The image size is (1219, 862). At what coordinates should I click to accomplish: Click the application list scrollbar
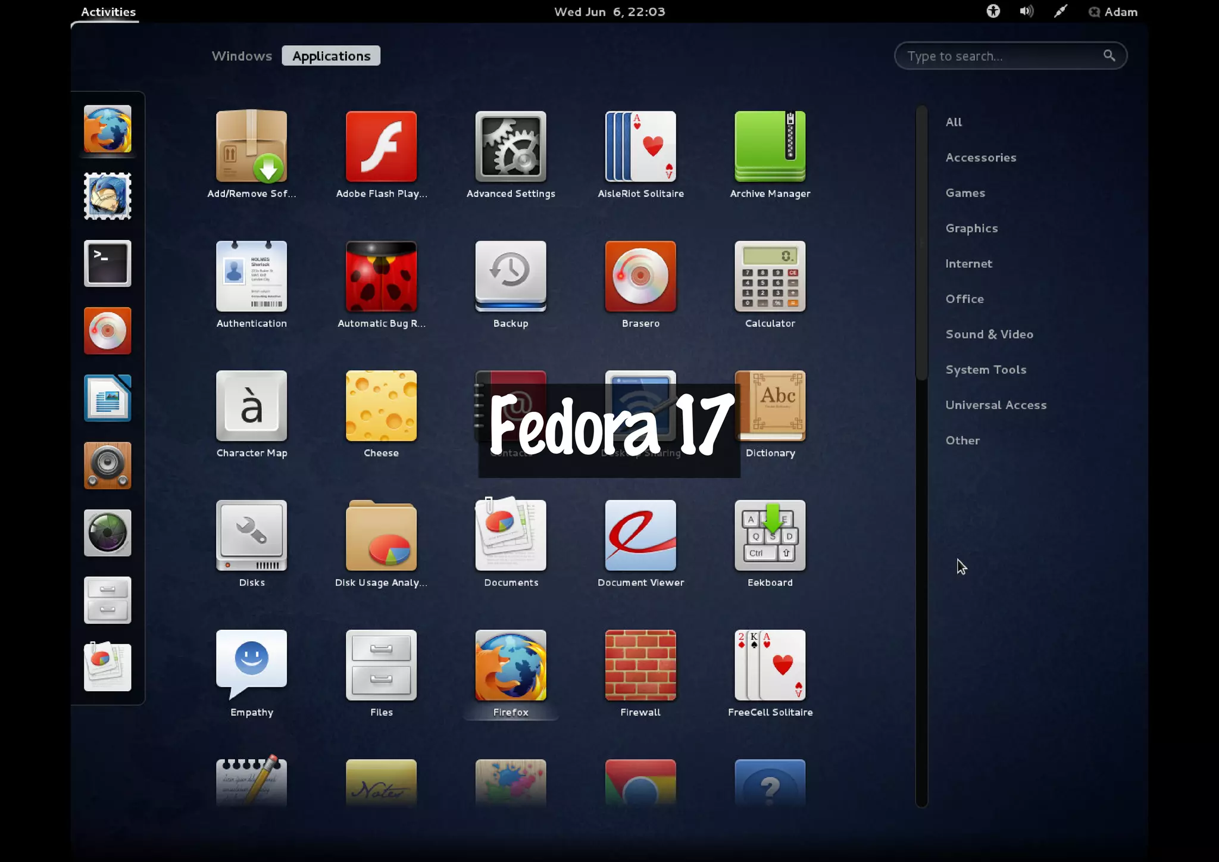(921, 243)
